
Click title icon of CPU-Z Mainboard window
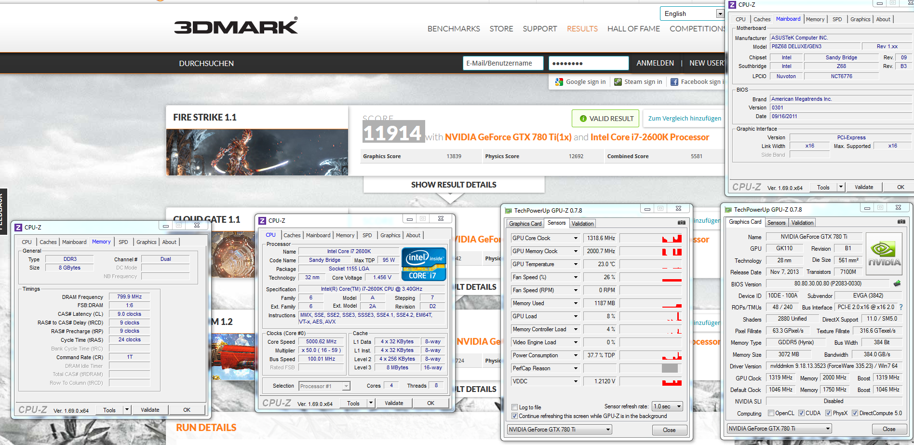click(732, 5)
